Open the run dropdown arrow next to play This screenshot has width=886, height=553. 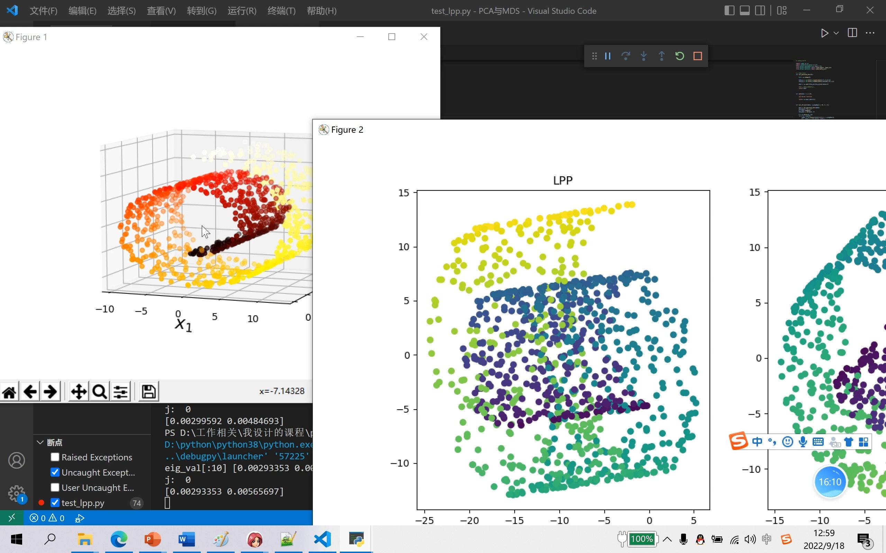tap(836, 33)
